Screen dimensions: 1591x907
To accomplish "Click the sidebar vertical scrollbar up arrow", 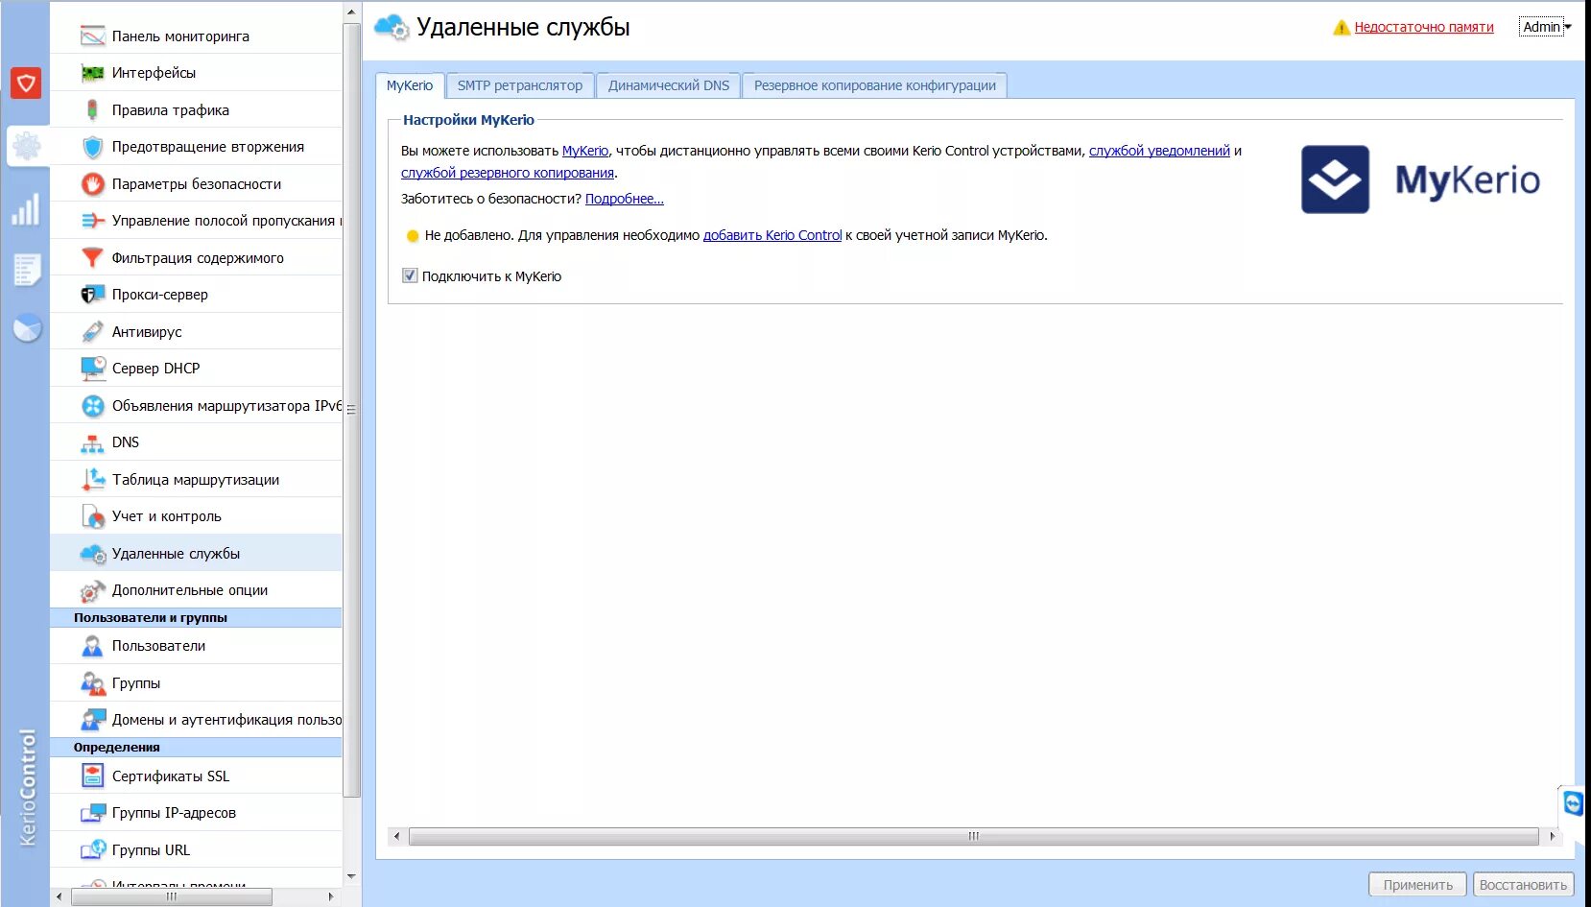I will [351, 12].
